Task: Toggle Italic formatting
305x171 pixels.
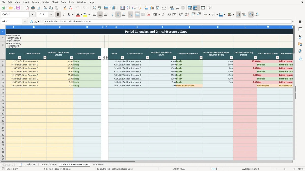Action: (x=64, y=15)
